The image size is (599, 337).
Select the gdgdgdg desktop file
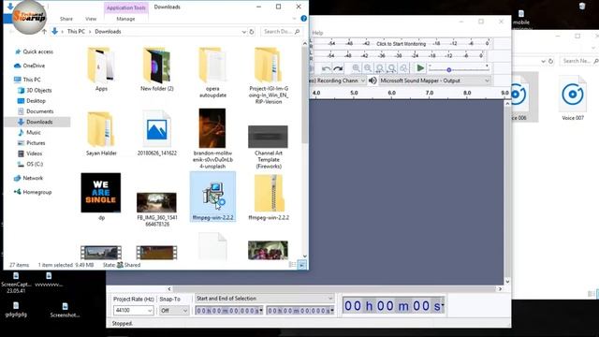pos(16,310)
